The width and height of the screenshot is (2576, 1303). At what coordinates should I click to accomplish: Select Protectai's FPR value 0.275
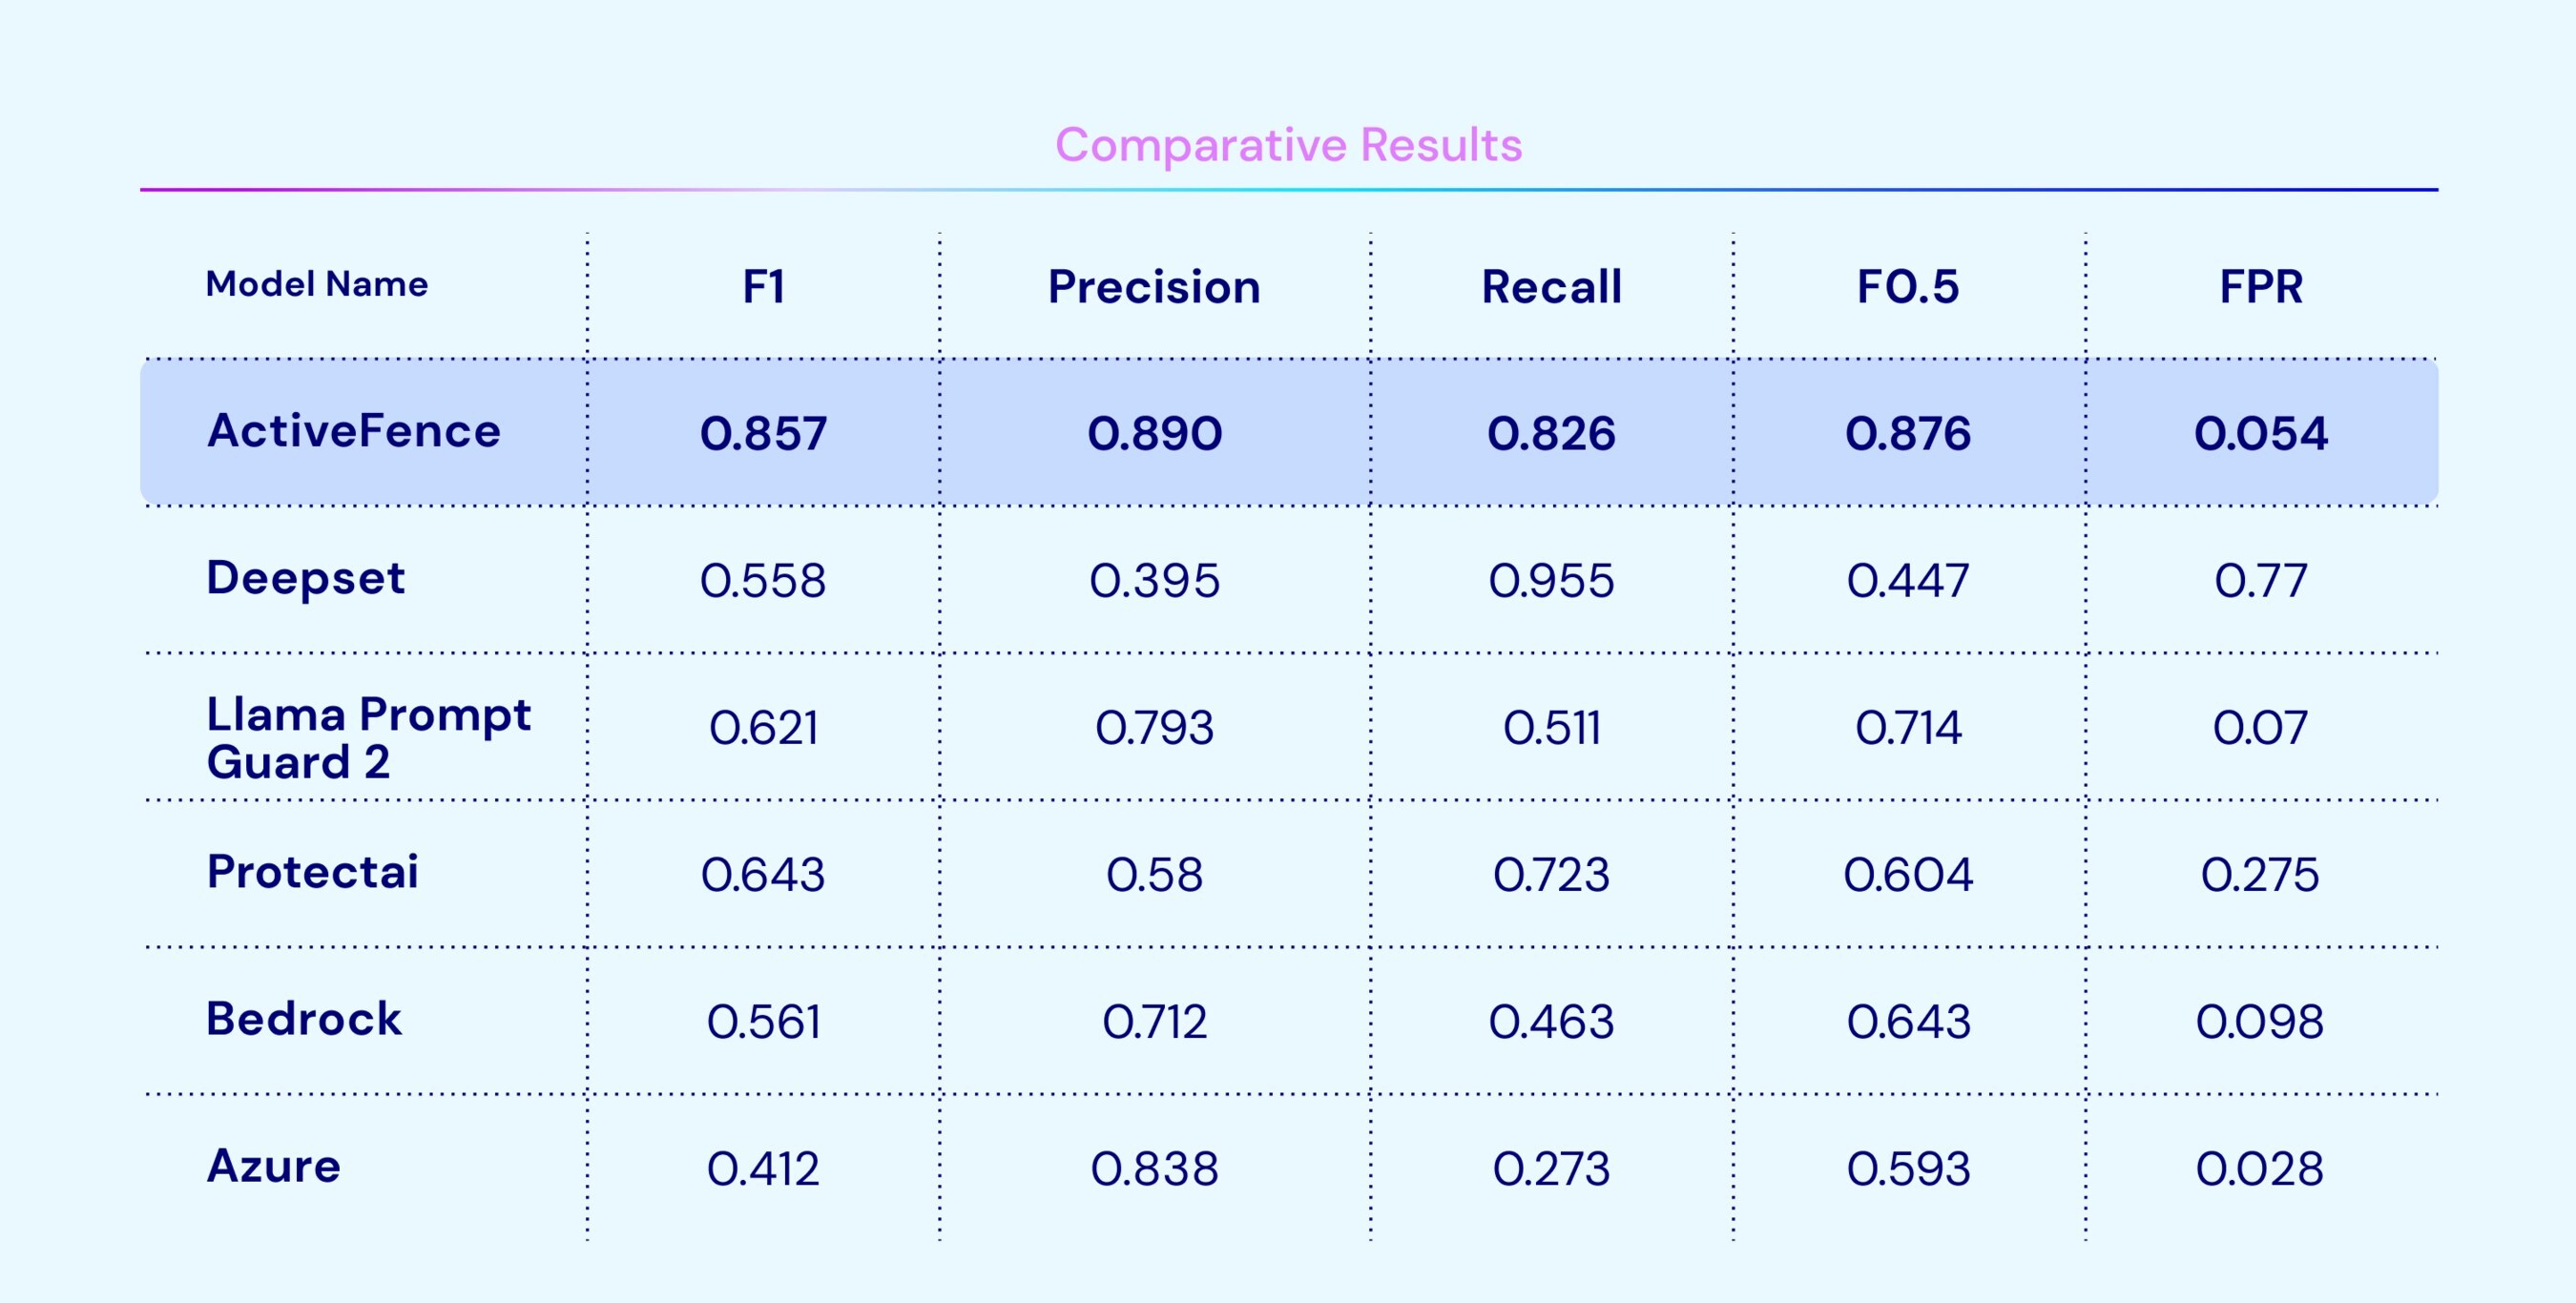point(2260,875)
